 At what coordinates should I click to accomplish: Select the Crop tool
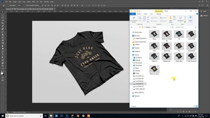3,23
